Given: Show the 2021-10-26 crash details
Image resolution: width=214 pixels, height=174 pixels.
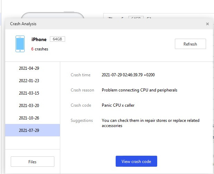Looking at the screenshot, I should pyautogui.click(x=29, y=118).
